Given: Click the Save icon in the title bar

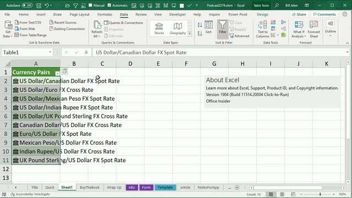Looking at the screenshot, I should click(38, 5).
